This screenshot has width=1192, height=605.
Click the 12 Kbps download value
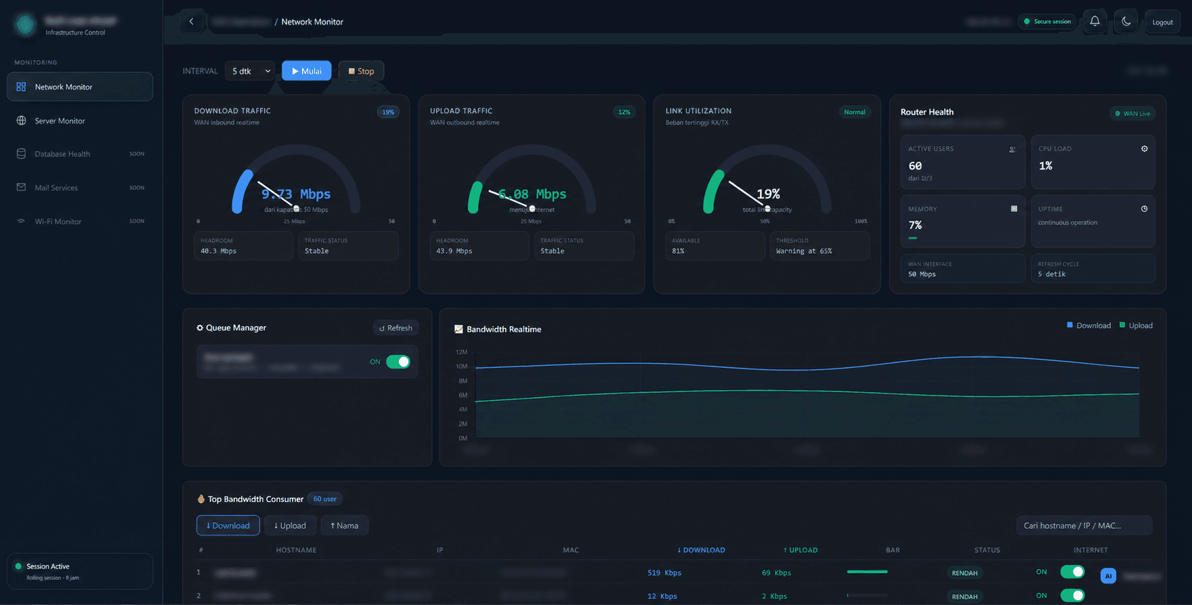(x=662, y=596)
